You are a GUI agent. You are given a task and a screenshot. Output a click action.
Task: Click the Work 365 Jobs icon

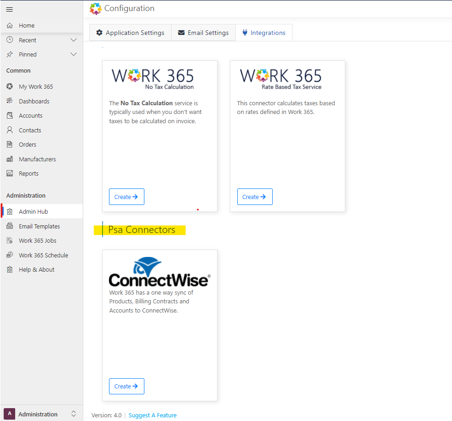pyautogui.click(x=10, y=240)
